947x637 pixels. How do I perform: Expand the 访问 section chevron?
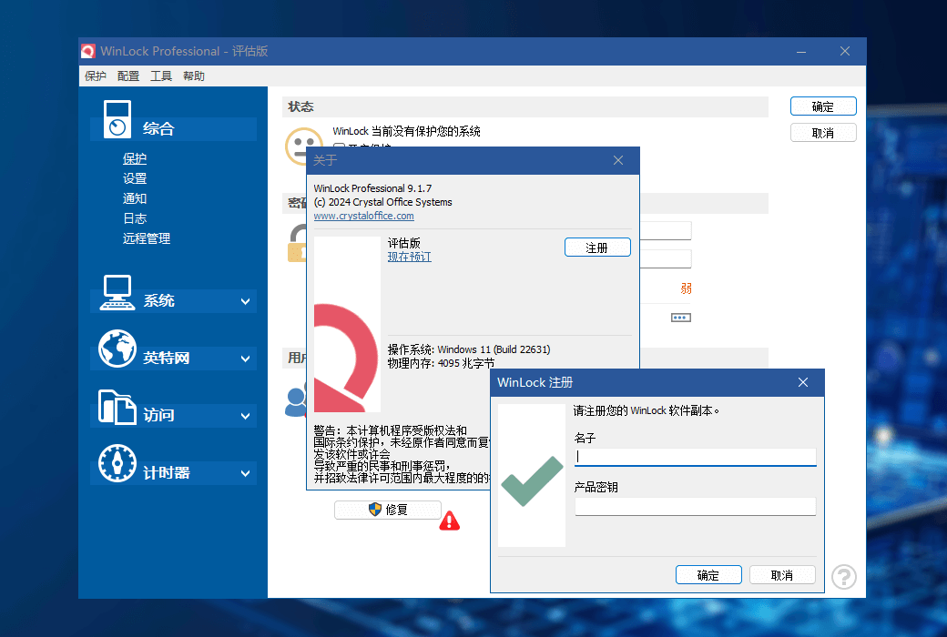tap(245, 416)
